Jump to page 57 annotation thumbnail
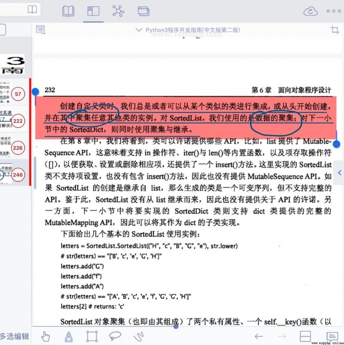 pyautogui.click(x=18, y=94)
